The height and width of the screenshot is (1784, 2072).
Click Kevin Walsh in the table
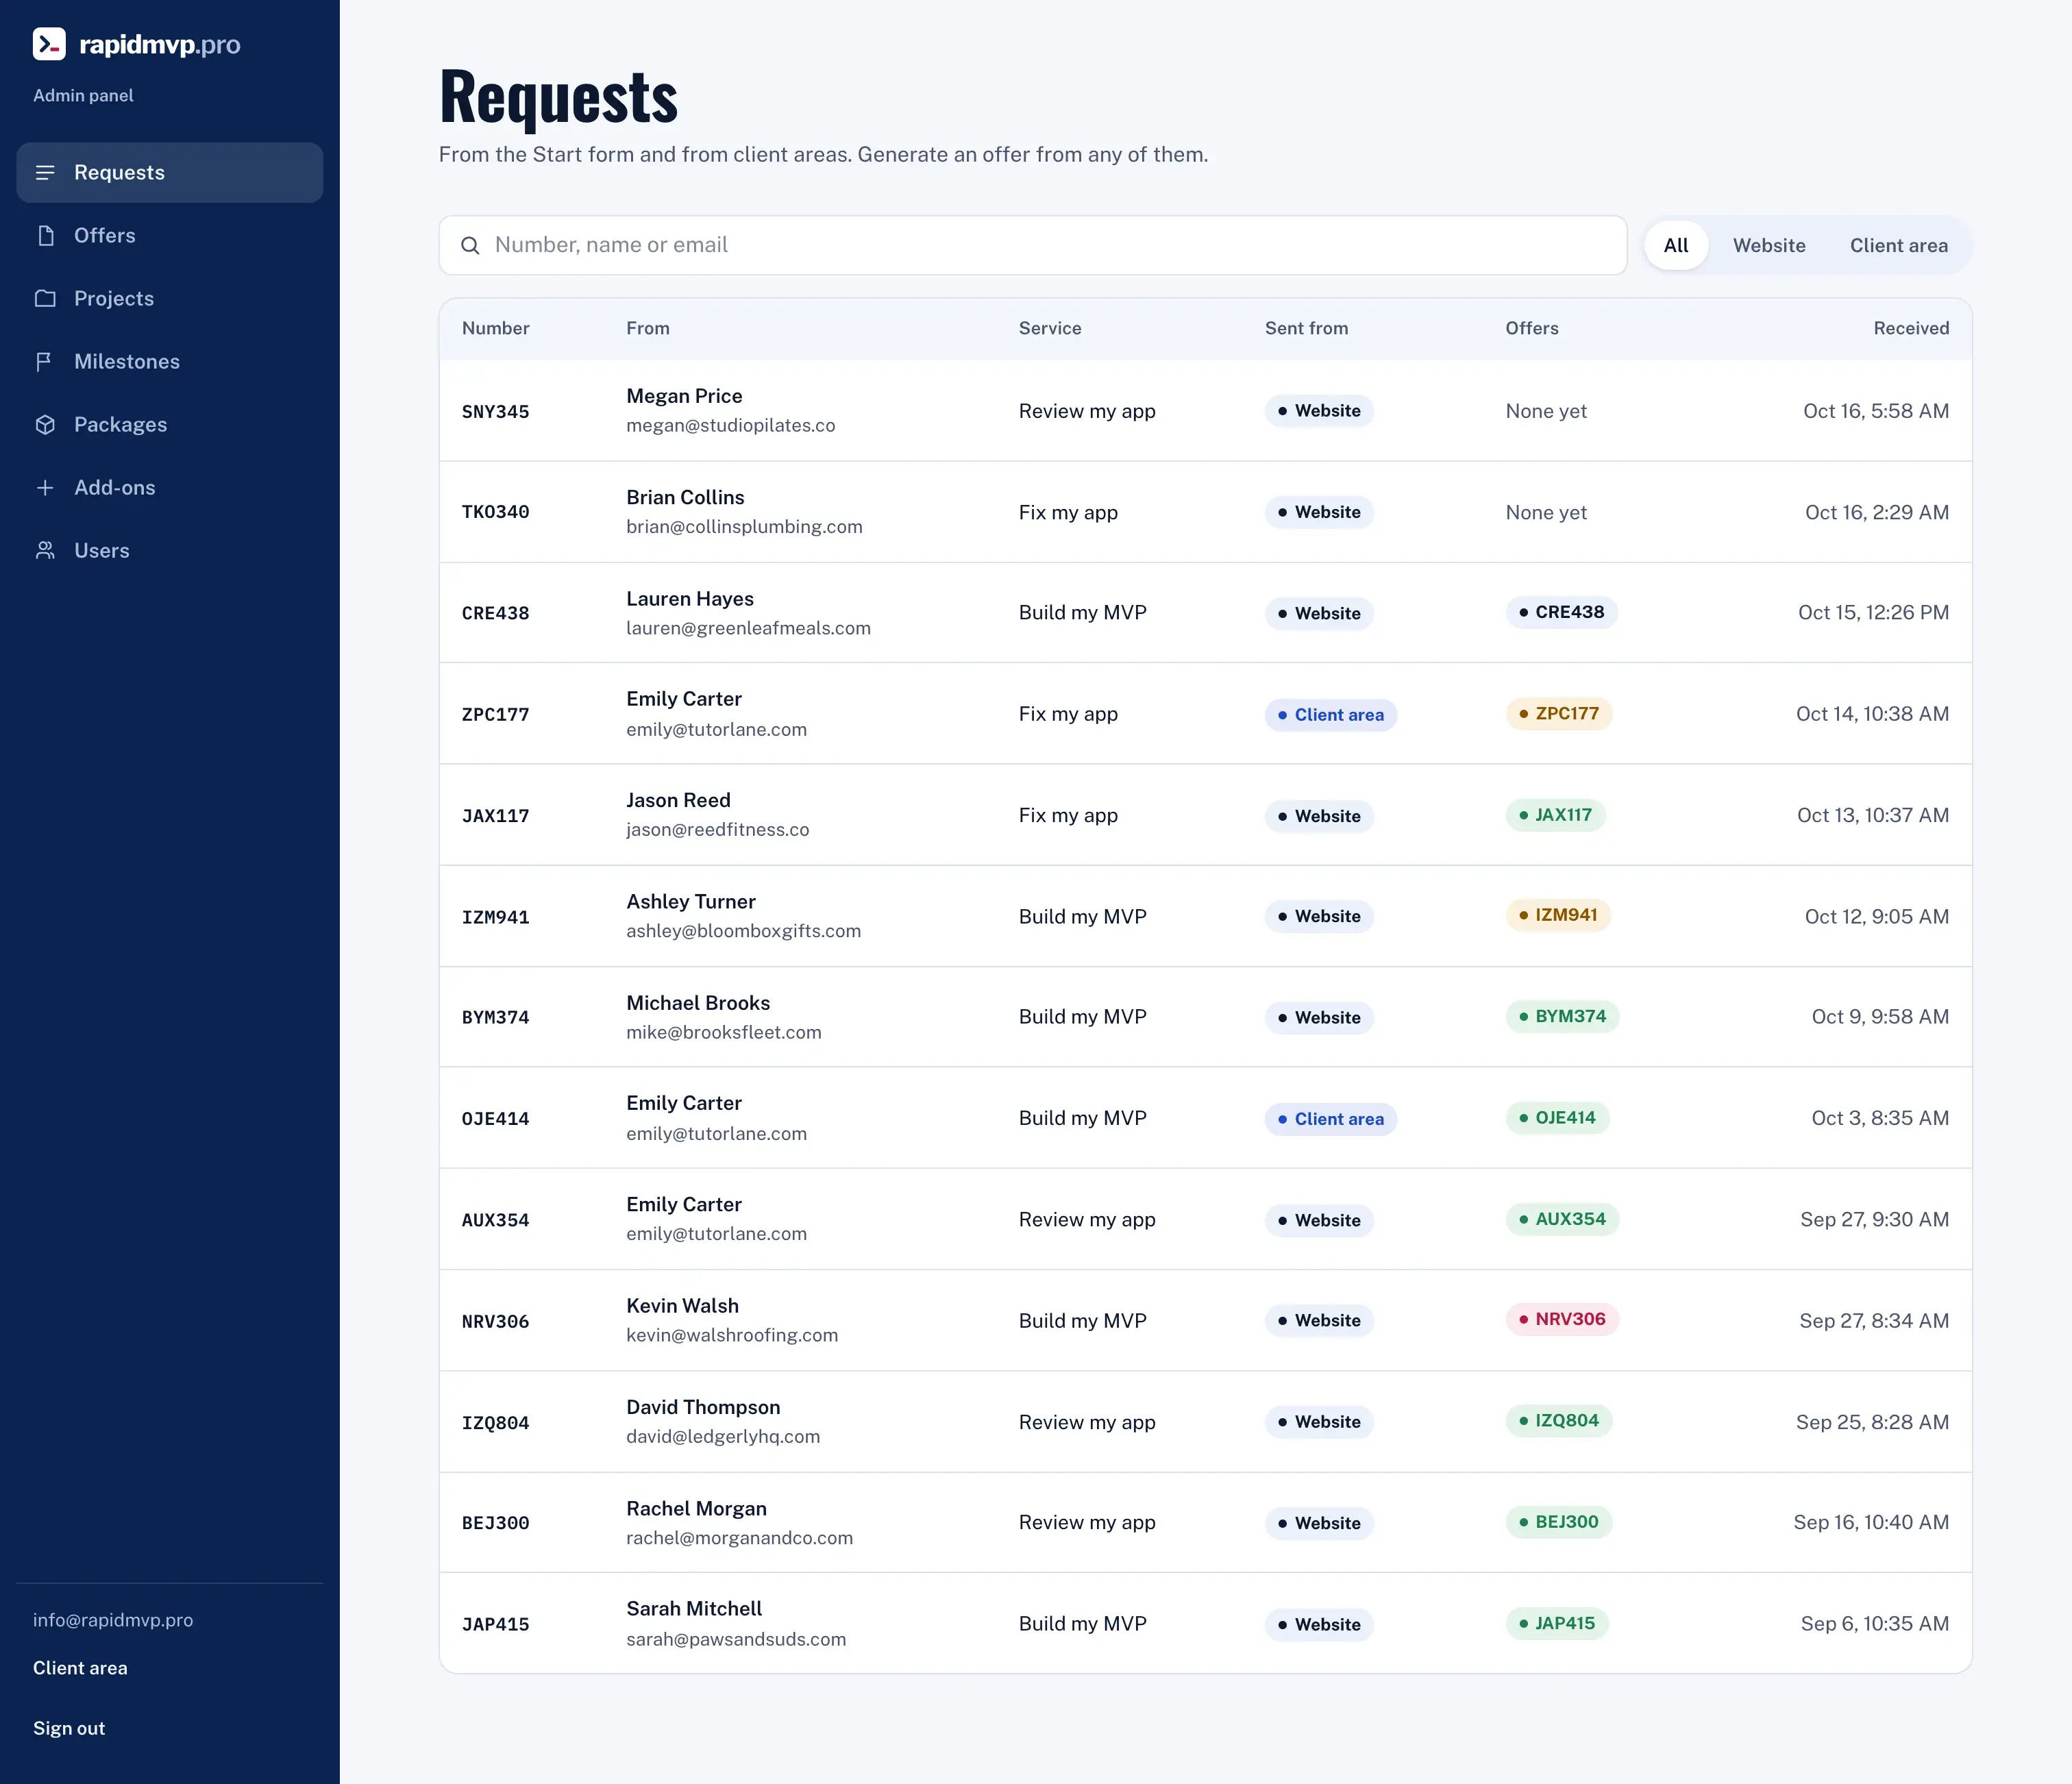682,1306
